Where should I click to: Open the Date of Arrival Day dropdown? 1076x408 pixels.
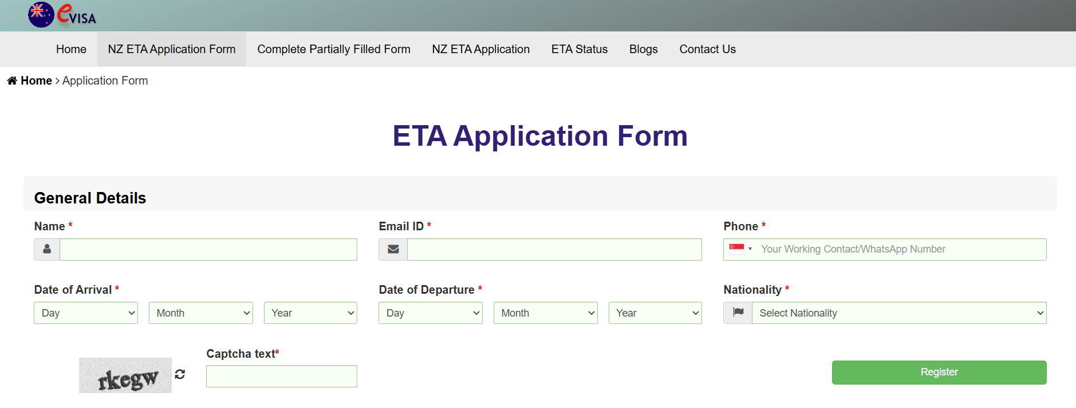(x=86, y=313)
